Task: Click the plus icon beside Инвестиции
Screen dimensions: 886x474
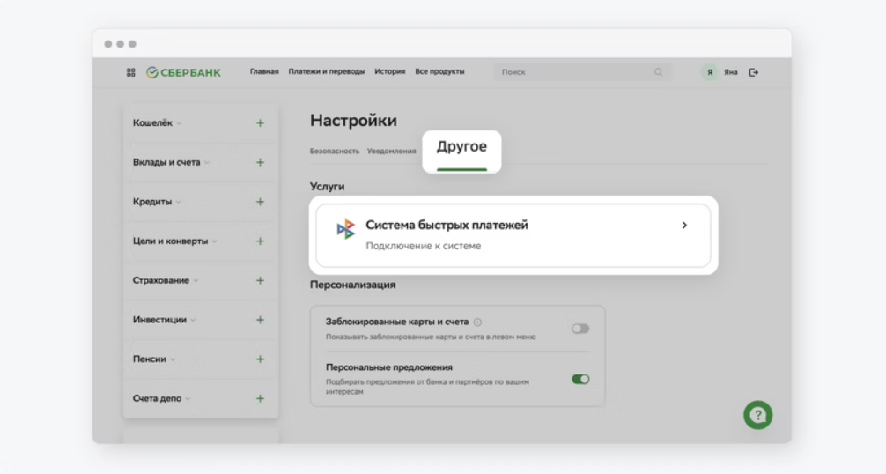Action: point(260,320)
